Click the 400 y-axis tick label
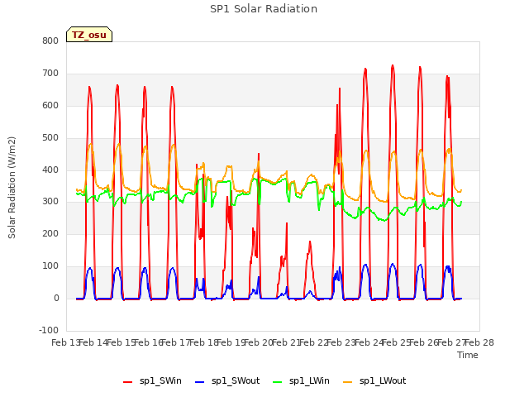Image resolution: width=529 pixels, height=397 pixels. click(50, 170)
